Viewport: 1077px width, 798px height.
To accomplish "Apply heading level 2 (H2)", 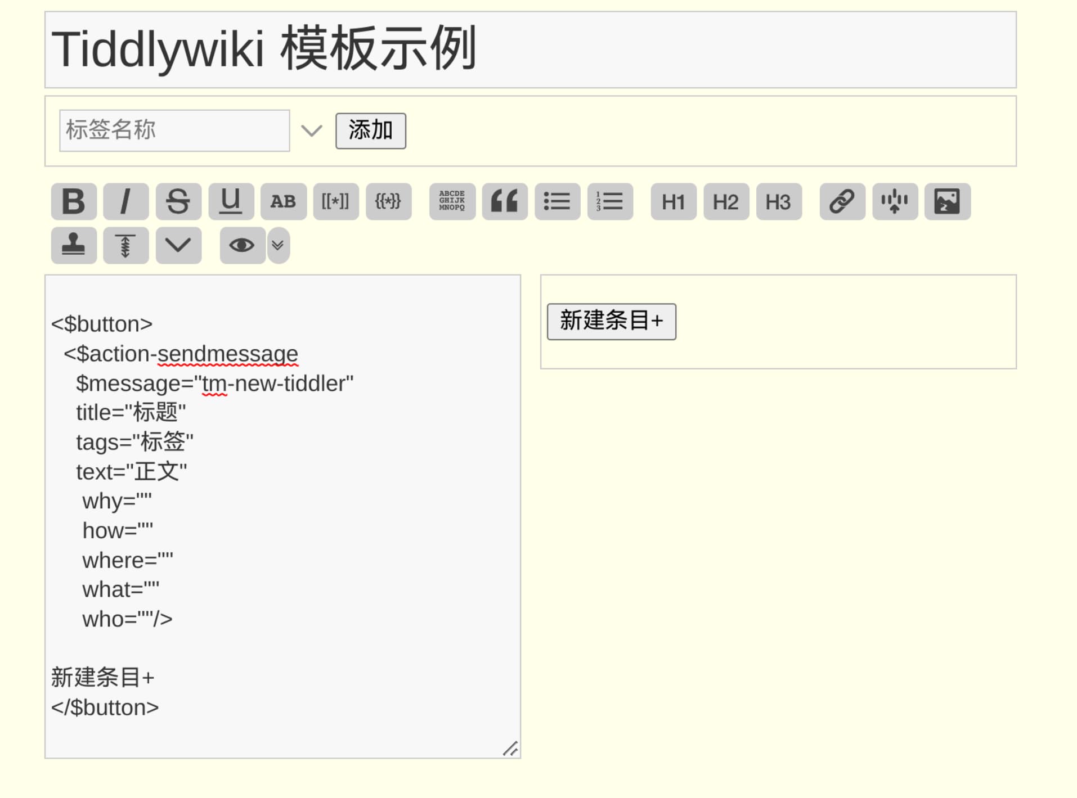I will (x=726, y=201).
